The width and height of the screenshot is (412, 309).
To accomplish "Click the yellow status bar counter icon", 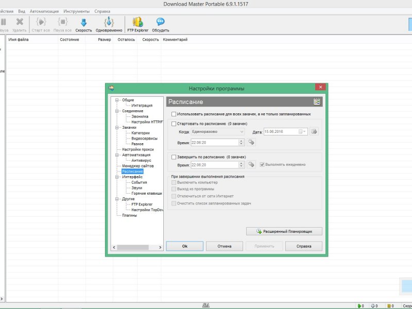I will 389,306.
